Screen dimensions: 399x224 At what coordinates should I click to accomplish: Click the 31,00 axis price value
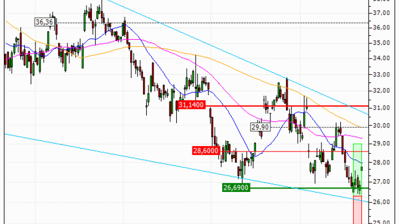[381, 108]
